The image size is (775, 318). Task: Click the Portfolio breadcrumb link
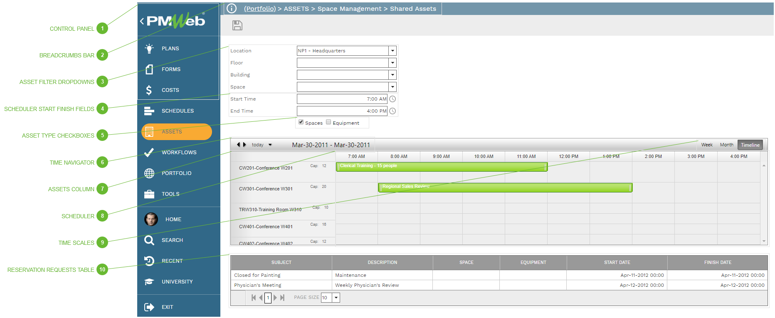(259, 9)
